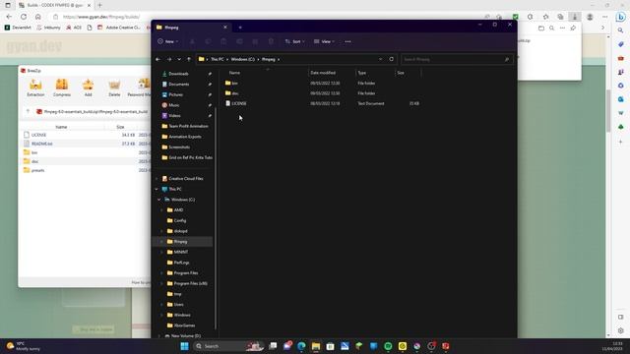The width and height of the screenshot is (630, 354).
Task: Sort files by the Size column header
Action: tap(401, 73)
